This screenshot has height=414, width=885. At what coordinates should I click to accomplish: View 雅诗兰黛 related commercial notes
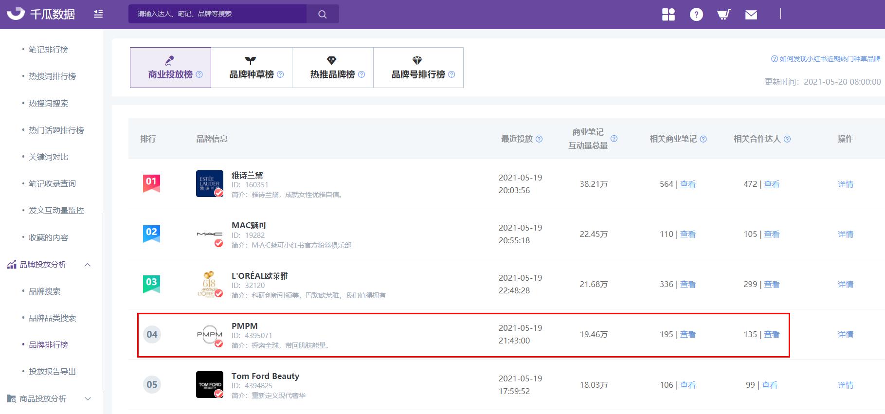tap(687, 184)
